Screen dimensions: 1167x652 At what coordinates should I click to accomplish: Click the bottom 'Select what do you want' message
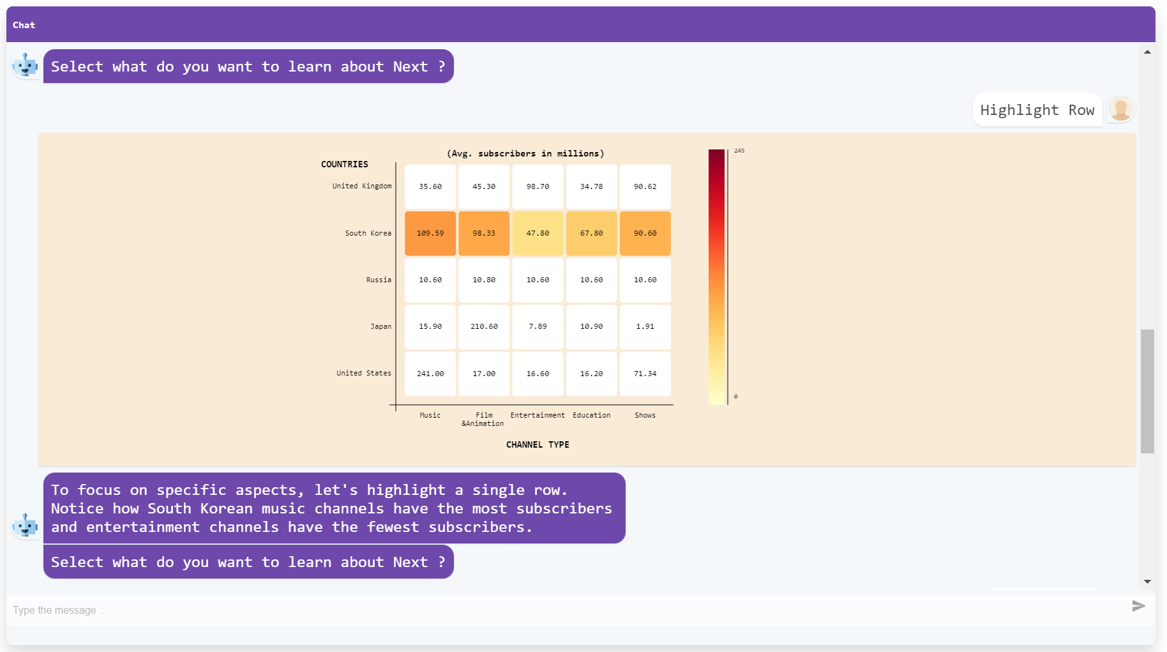coord(248,562)
